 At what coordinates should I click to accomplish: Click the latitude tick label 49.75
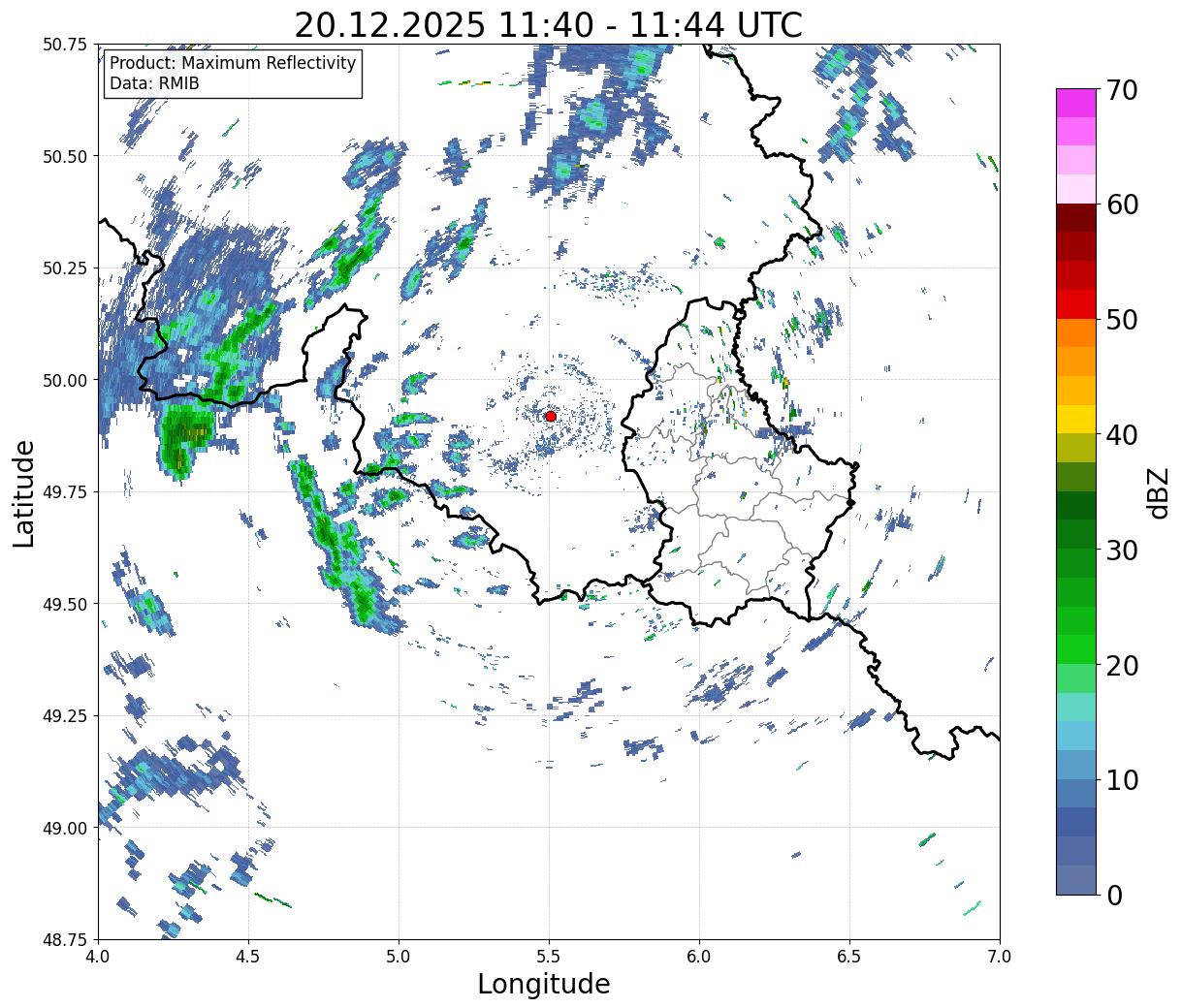coord(65,492)
